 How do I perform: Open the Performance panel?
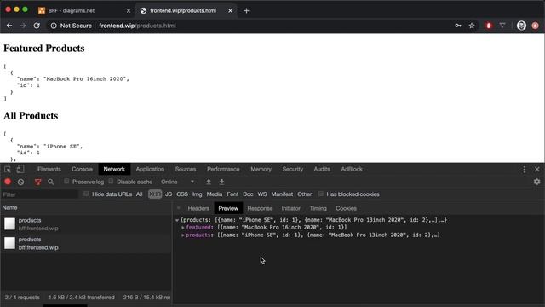[x=223, y=169]
